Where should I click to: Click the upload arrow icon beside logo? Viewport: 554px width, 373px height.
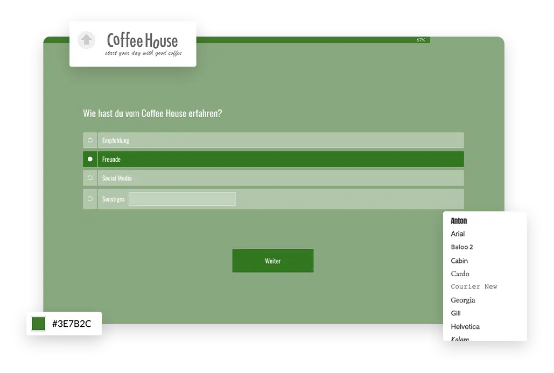coord(86,40)
